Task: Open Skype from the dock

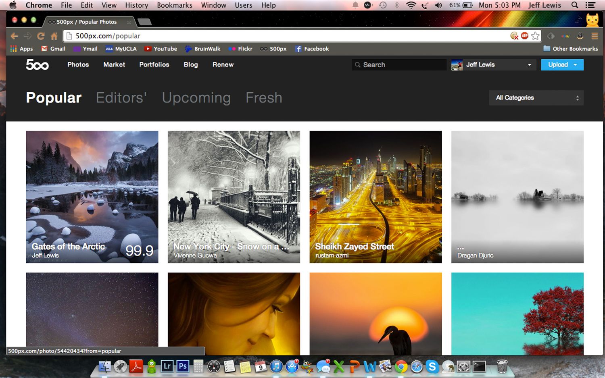Action: coord(432,366)
